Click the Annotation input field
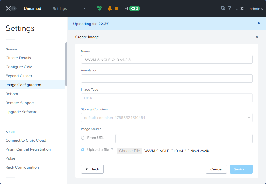 (167, 78)
